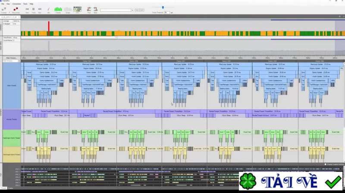Go to the Next frame icon
The width and height of the screenshot is (345, 193).
pyautogui.click(x=95, y=9)
